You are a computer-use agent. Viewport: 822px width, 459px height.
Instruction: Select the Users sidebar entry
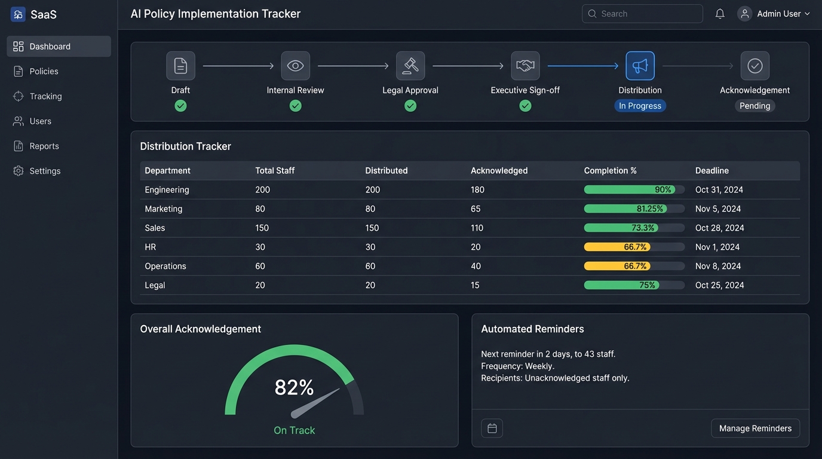[40, 121]
